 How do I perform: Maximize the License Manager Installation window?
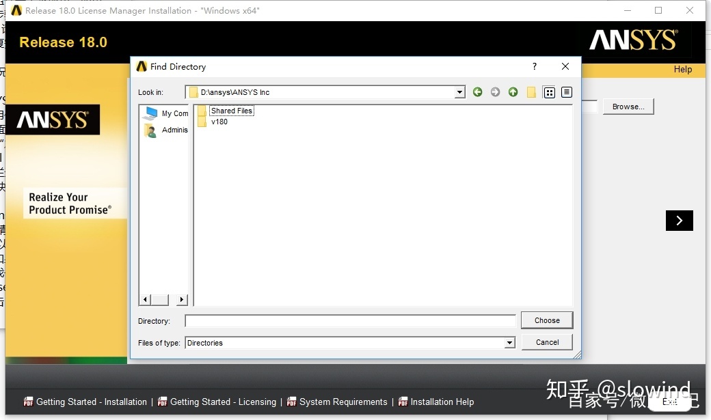[658, 10]
